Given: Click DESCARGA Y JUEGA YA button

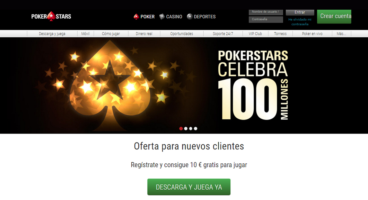Looking at the screenshot, I should [x=189, y=187].
